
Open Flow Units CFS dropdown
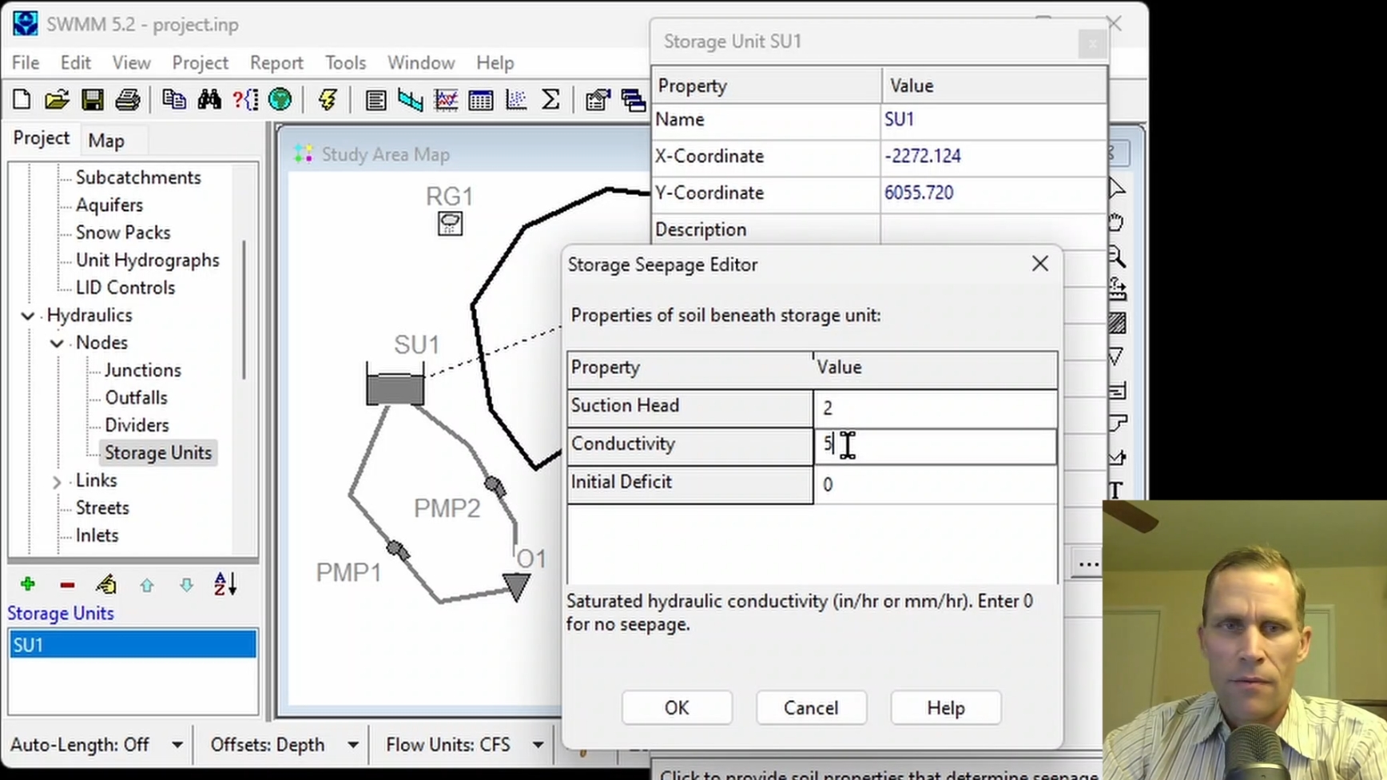538,745
